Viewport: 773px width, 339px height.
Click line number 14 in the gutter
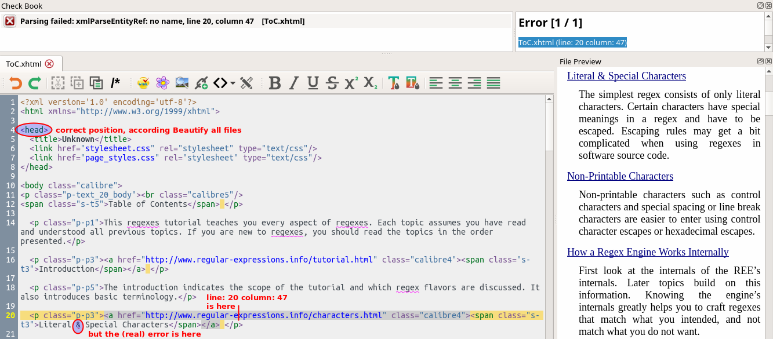click(x=11, y=223)
